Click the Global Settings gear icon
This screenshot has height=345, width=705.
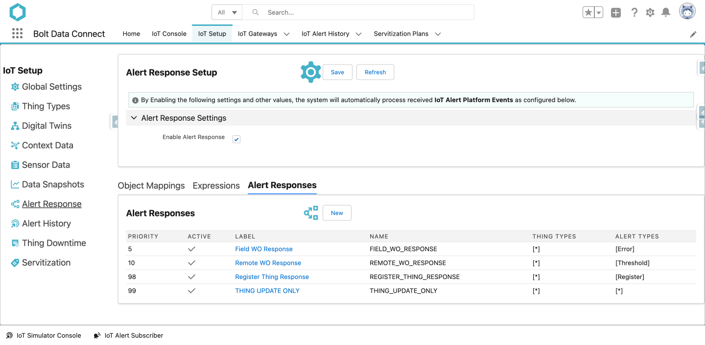15,86
